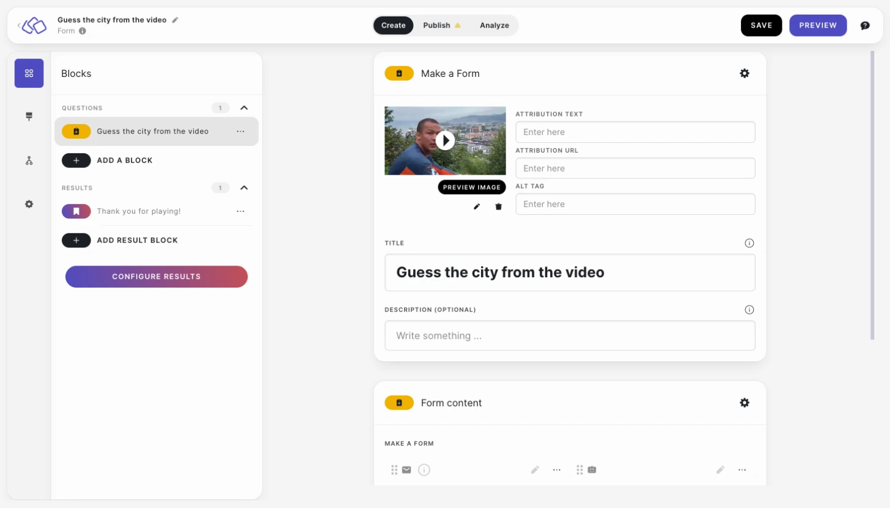Open more options for second form field
The height and width of the screenshot is (508, 890).
[742, 470]
